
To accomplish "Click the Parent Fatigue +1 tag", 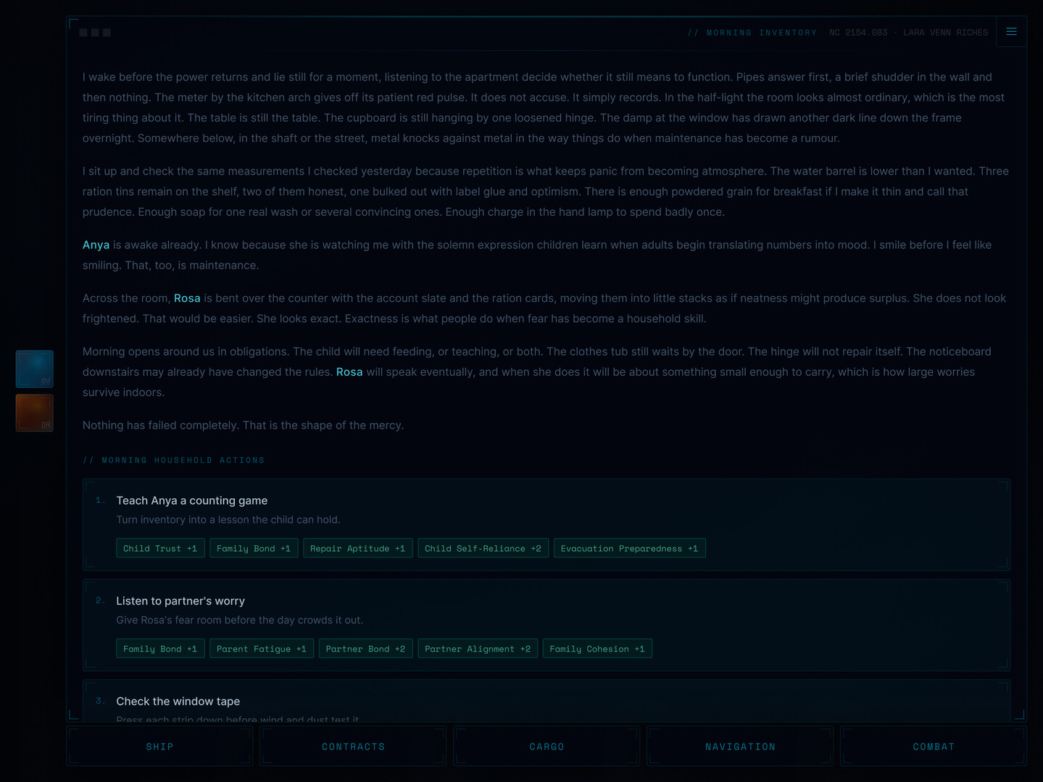I will tap(262, 649).
